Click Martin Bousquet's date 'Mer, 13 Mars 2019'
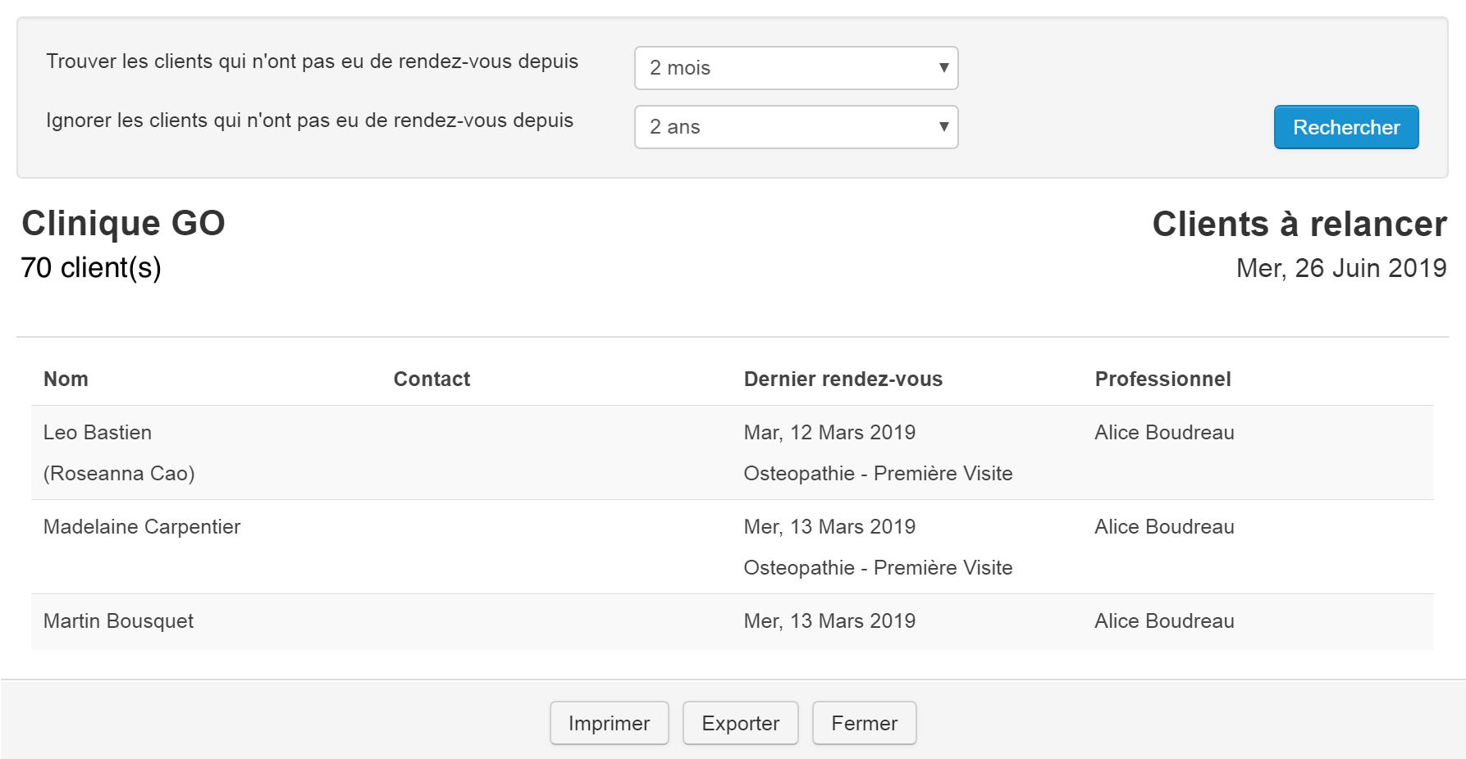The width and height of the screenshot is (1466, 759). pos(829,620)
